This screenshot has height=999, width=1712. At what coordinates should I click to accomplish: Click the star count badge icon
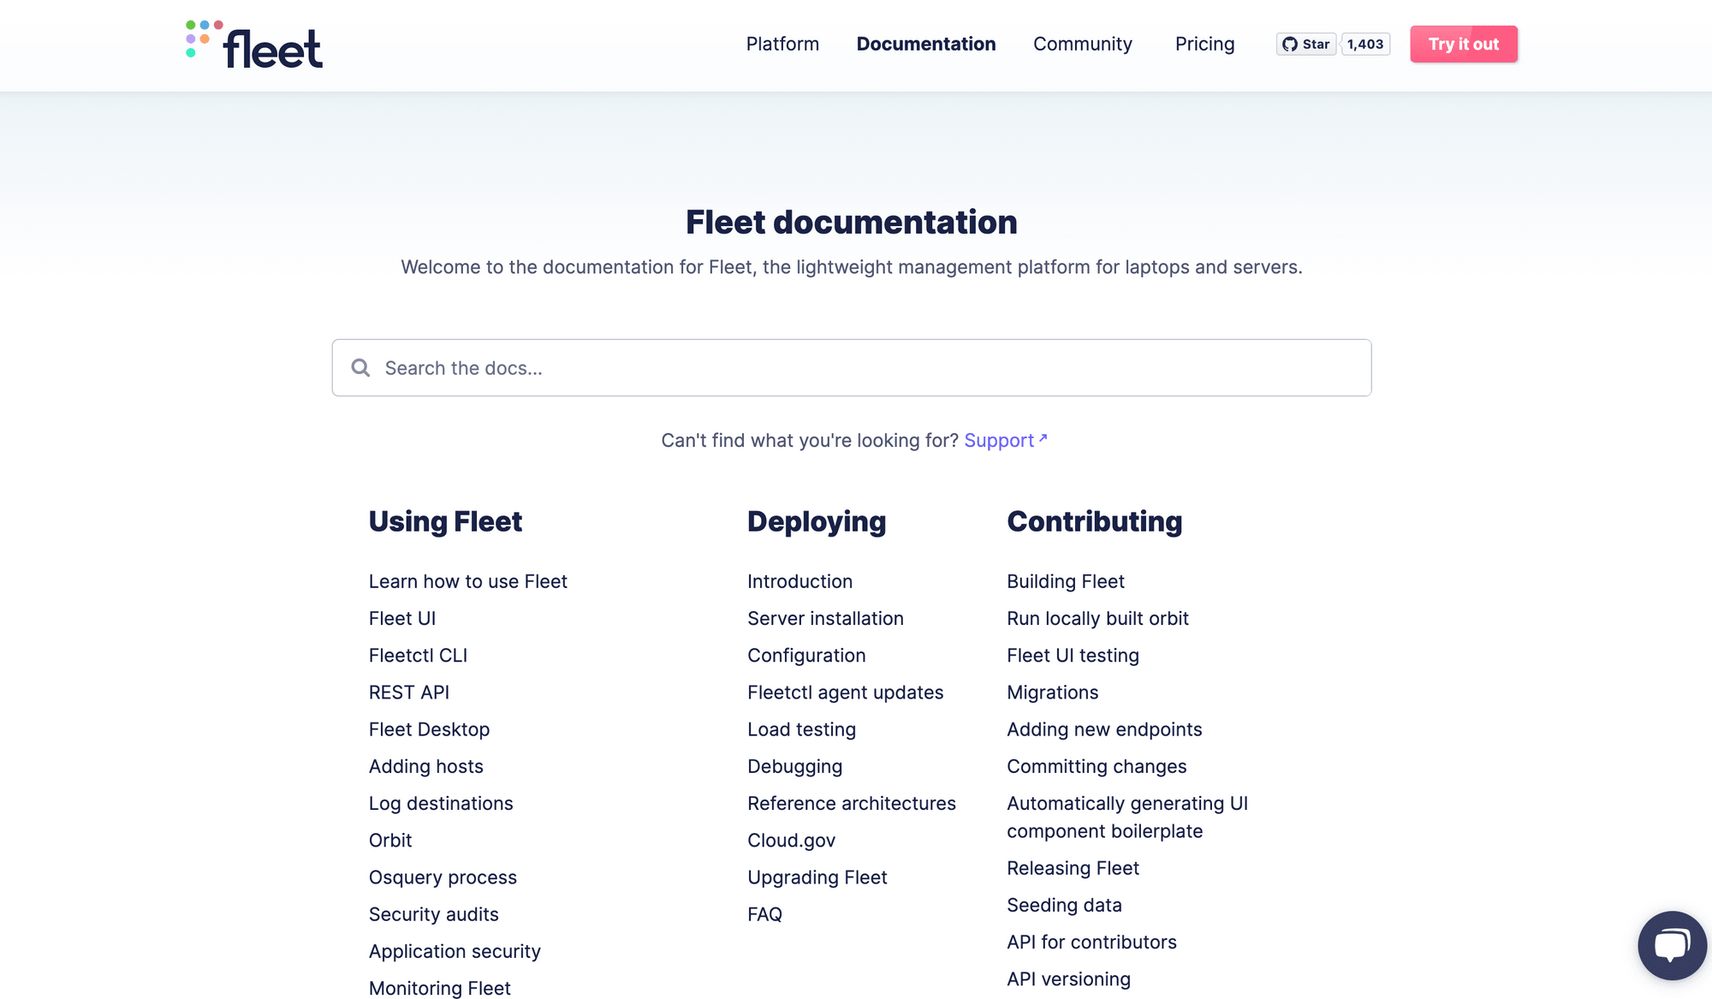click(x=1364, y=43)
